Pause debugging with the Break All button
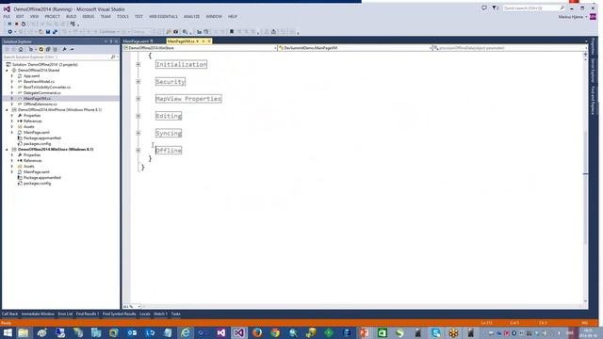Image resolution: width=603 pixels, height=339 pixels. click(9, 24)
